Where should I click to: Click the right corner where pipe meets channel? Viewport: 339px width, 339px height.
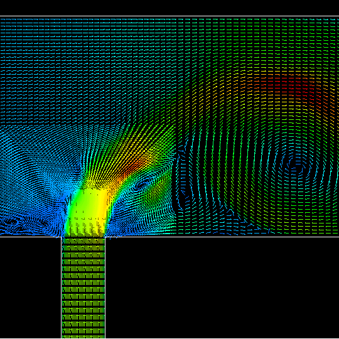[x=105, y=237]
